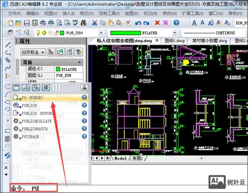The width and height of the screenshot is (248, 193).
Task: Toggle the layer freeze sun icon
Action: tap(44, 33)
